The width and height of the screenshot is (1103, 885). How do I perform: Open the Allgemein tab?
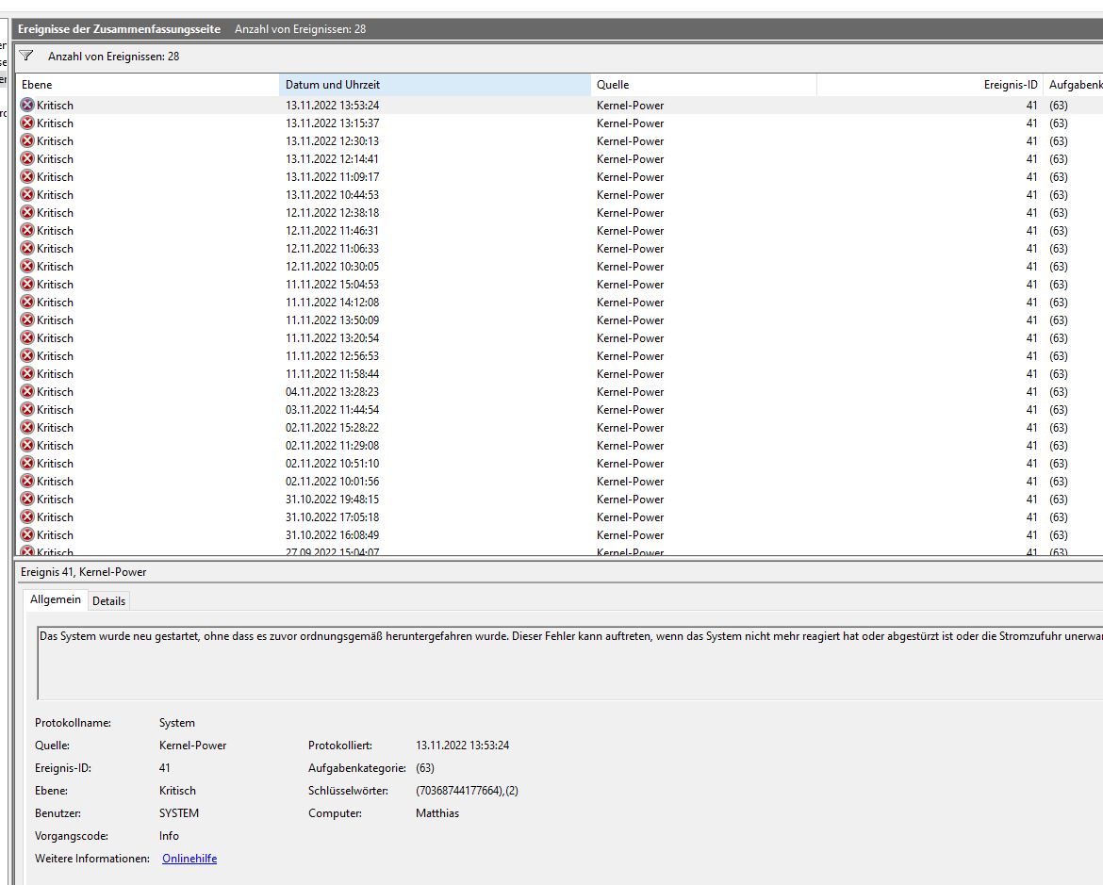[x=56, y=600]
